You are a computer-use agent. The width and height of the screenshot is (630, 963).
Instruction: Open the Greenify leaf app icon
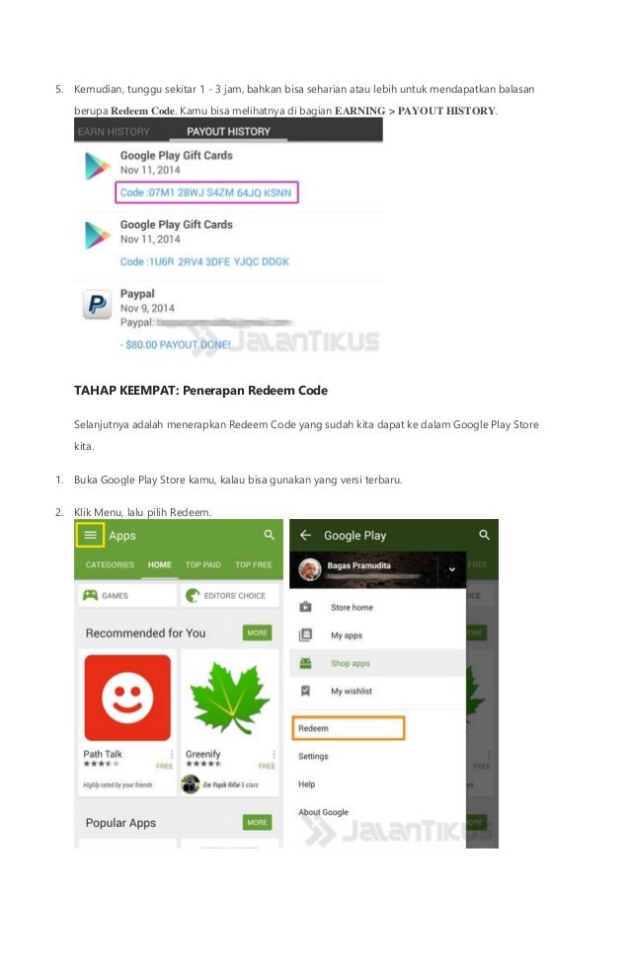(230, 699)
